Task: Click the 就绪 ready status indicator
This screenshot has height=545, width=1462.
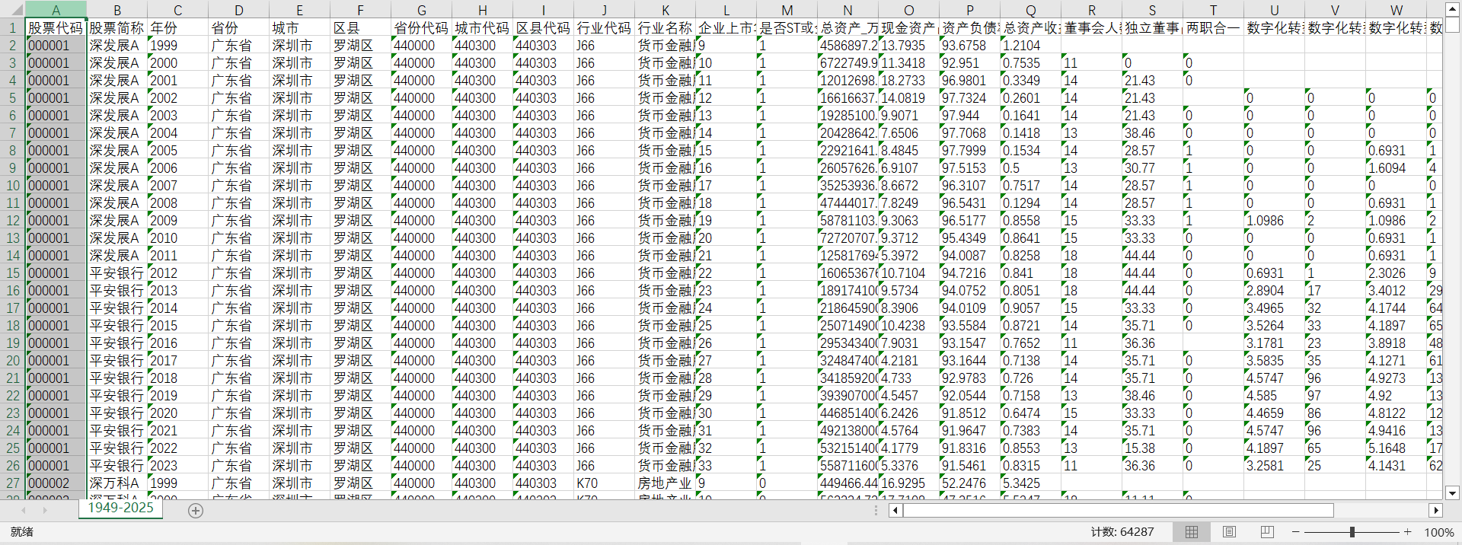Action: (22, 532)
